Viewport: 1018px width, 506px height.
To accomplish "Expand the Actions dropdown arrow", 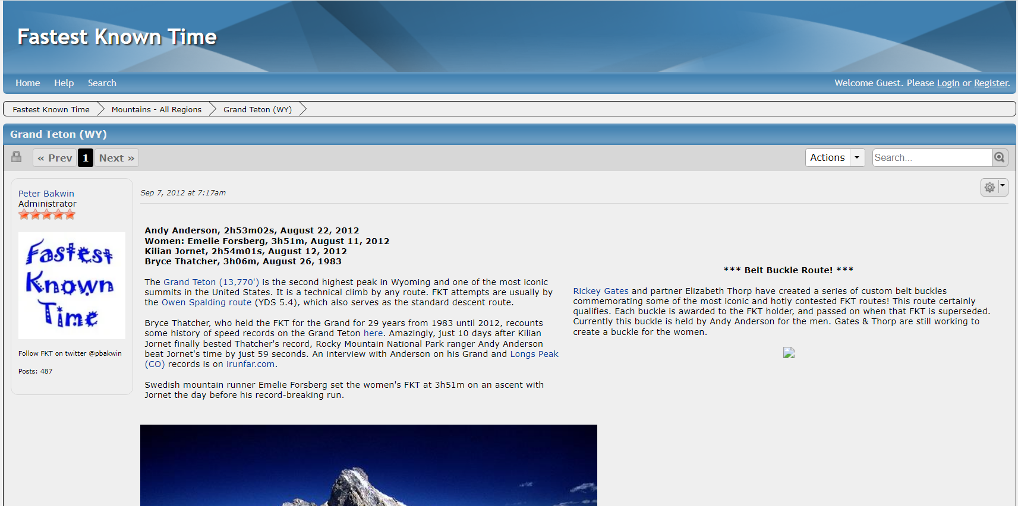I will tap(857, 157).
